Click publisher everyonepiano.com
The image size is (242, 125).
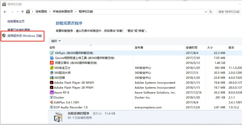point(148,107)
